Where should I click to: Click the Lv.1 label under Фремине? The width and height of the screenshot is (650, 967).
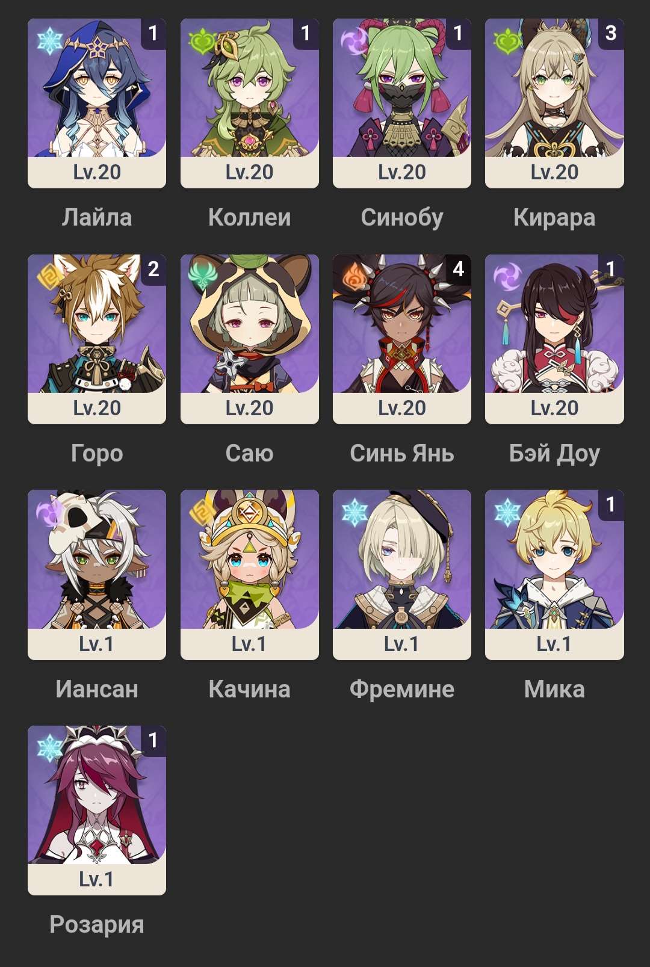(x=401, y=644)
